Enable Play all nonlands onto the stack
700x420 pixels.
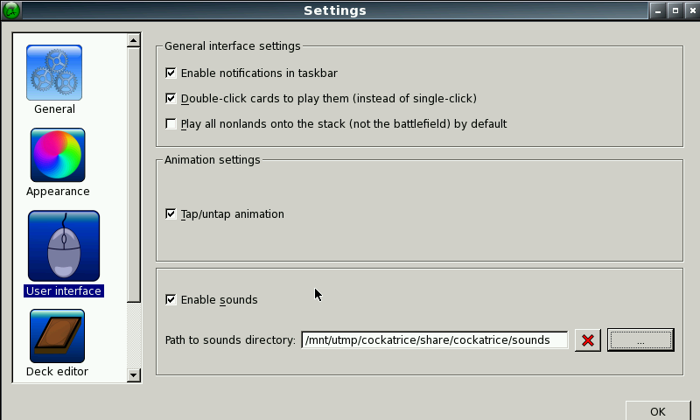[171, 123]
